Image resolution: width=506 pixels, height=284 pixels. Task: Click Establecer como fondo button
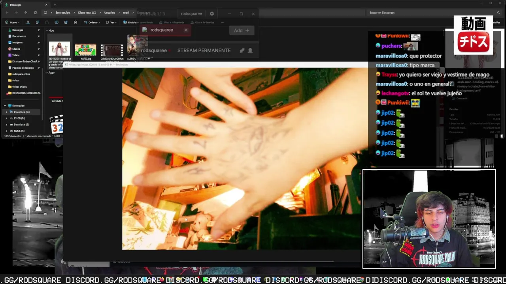point(138,22)
